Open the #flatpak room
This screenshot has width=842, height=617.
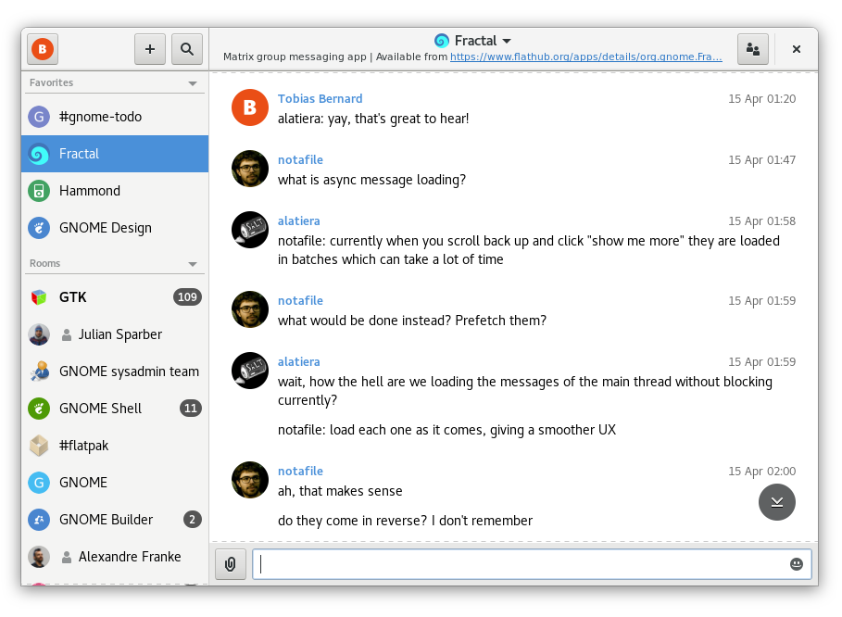pos(115,446)
